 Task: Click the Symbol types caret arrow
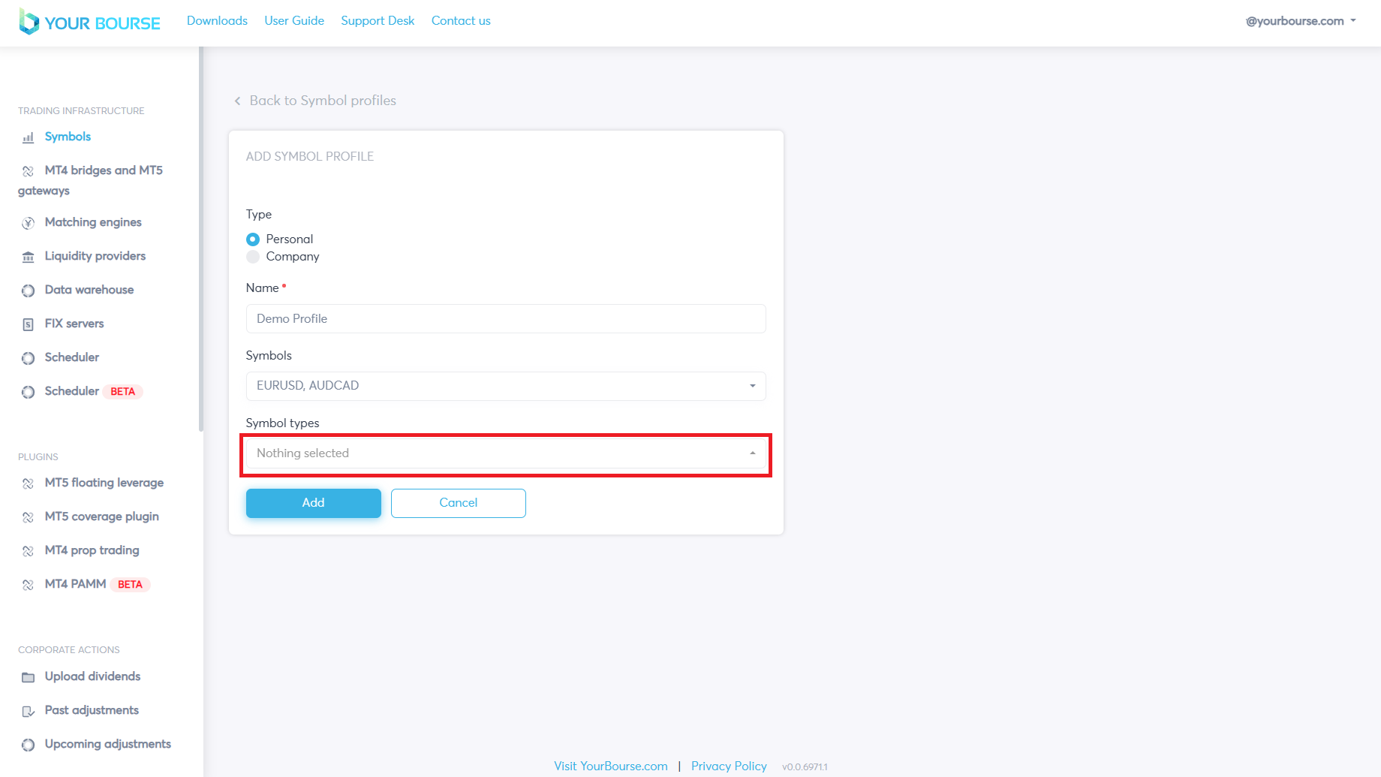pos(752,453)
